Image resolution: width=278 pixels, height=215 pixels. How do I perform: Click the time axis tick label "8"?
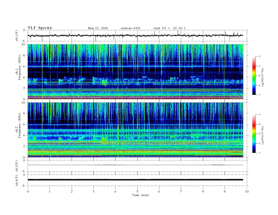(203, 191)
